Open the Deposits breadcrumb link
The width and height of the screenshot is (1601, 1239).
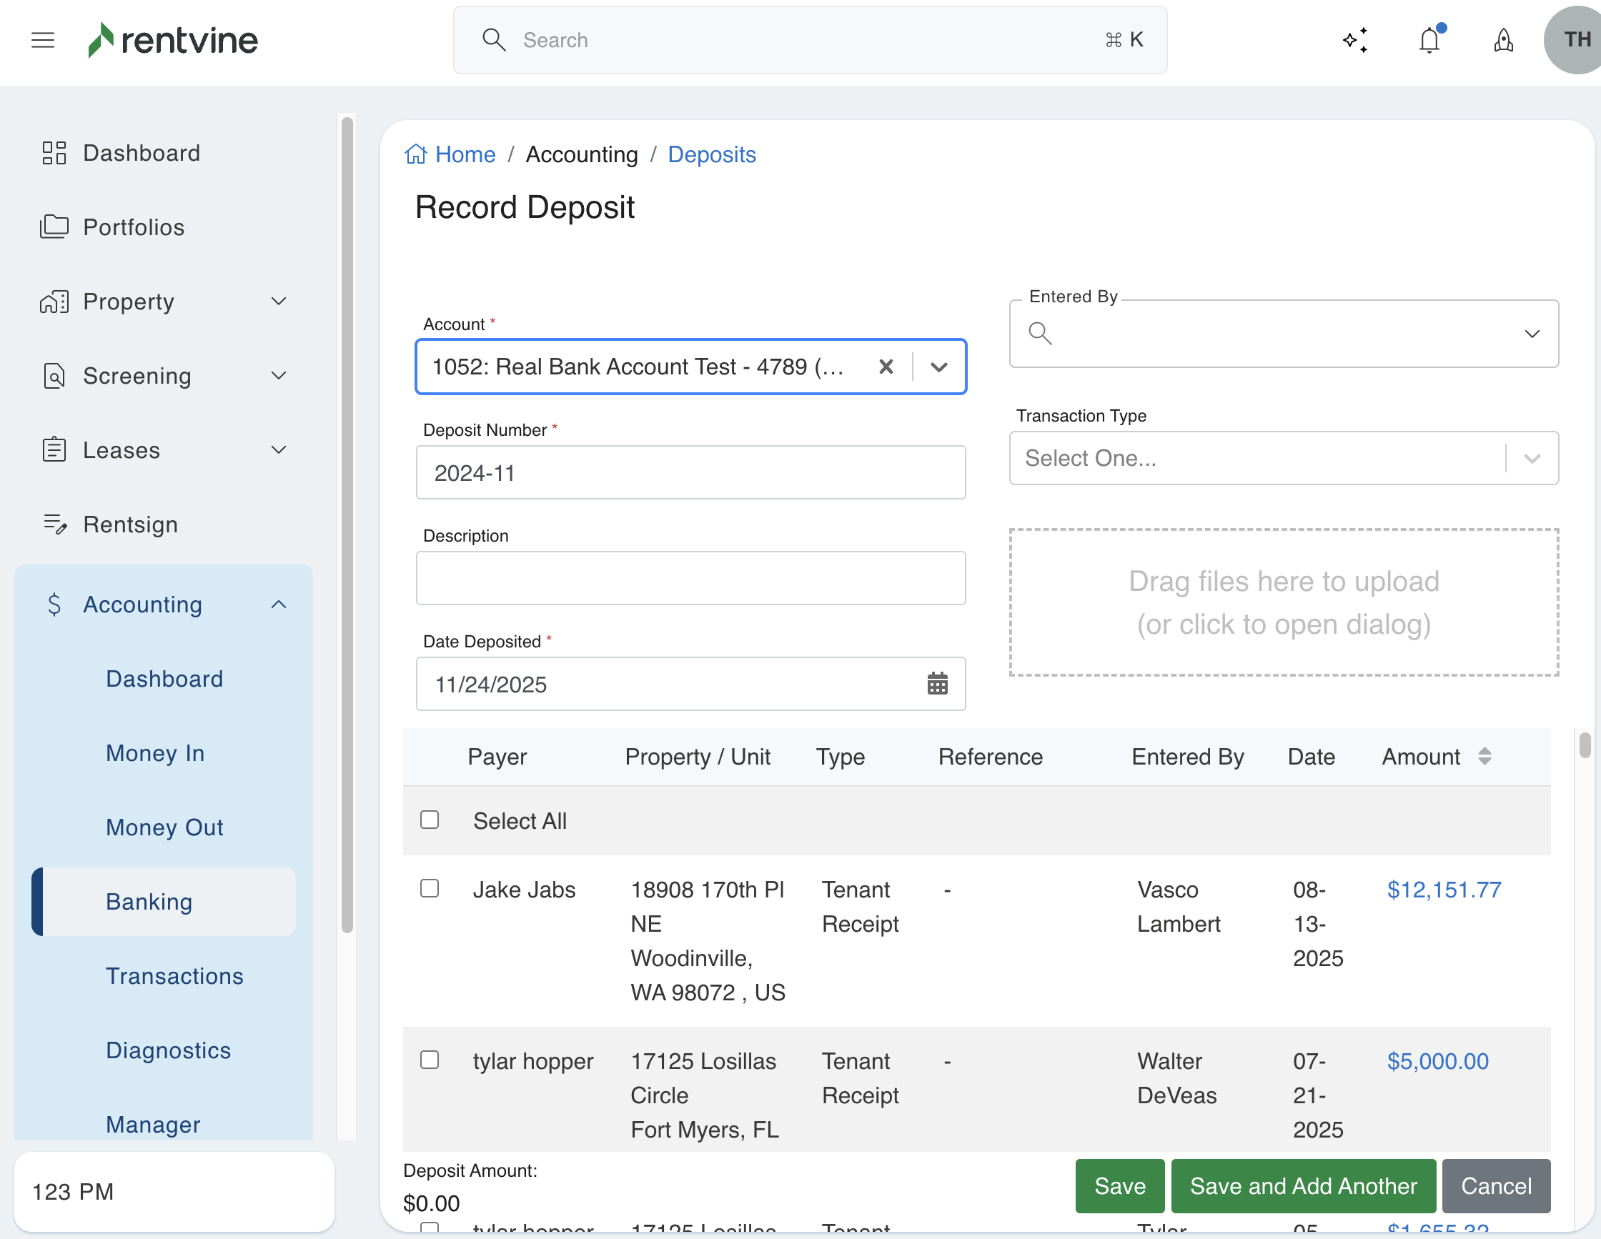711,154
